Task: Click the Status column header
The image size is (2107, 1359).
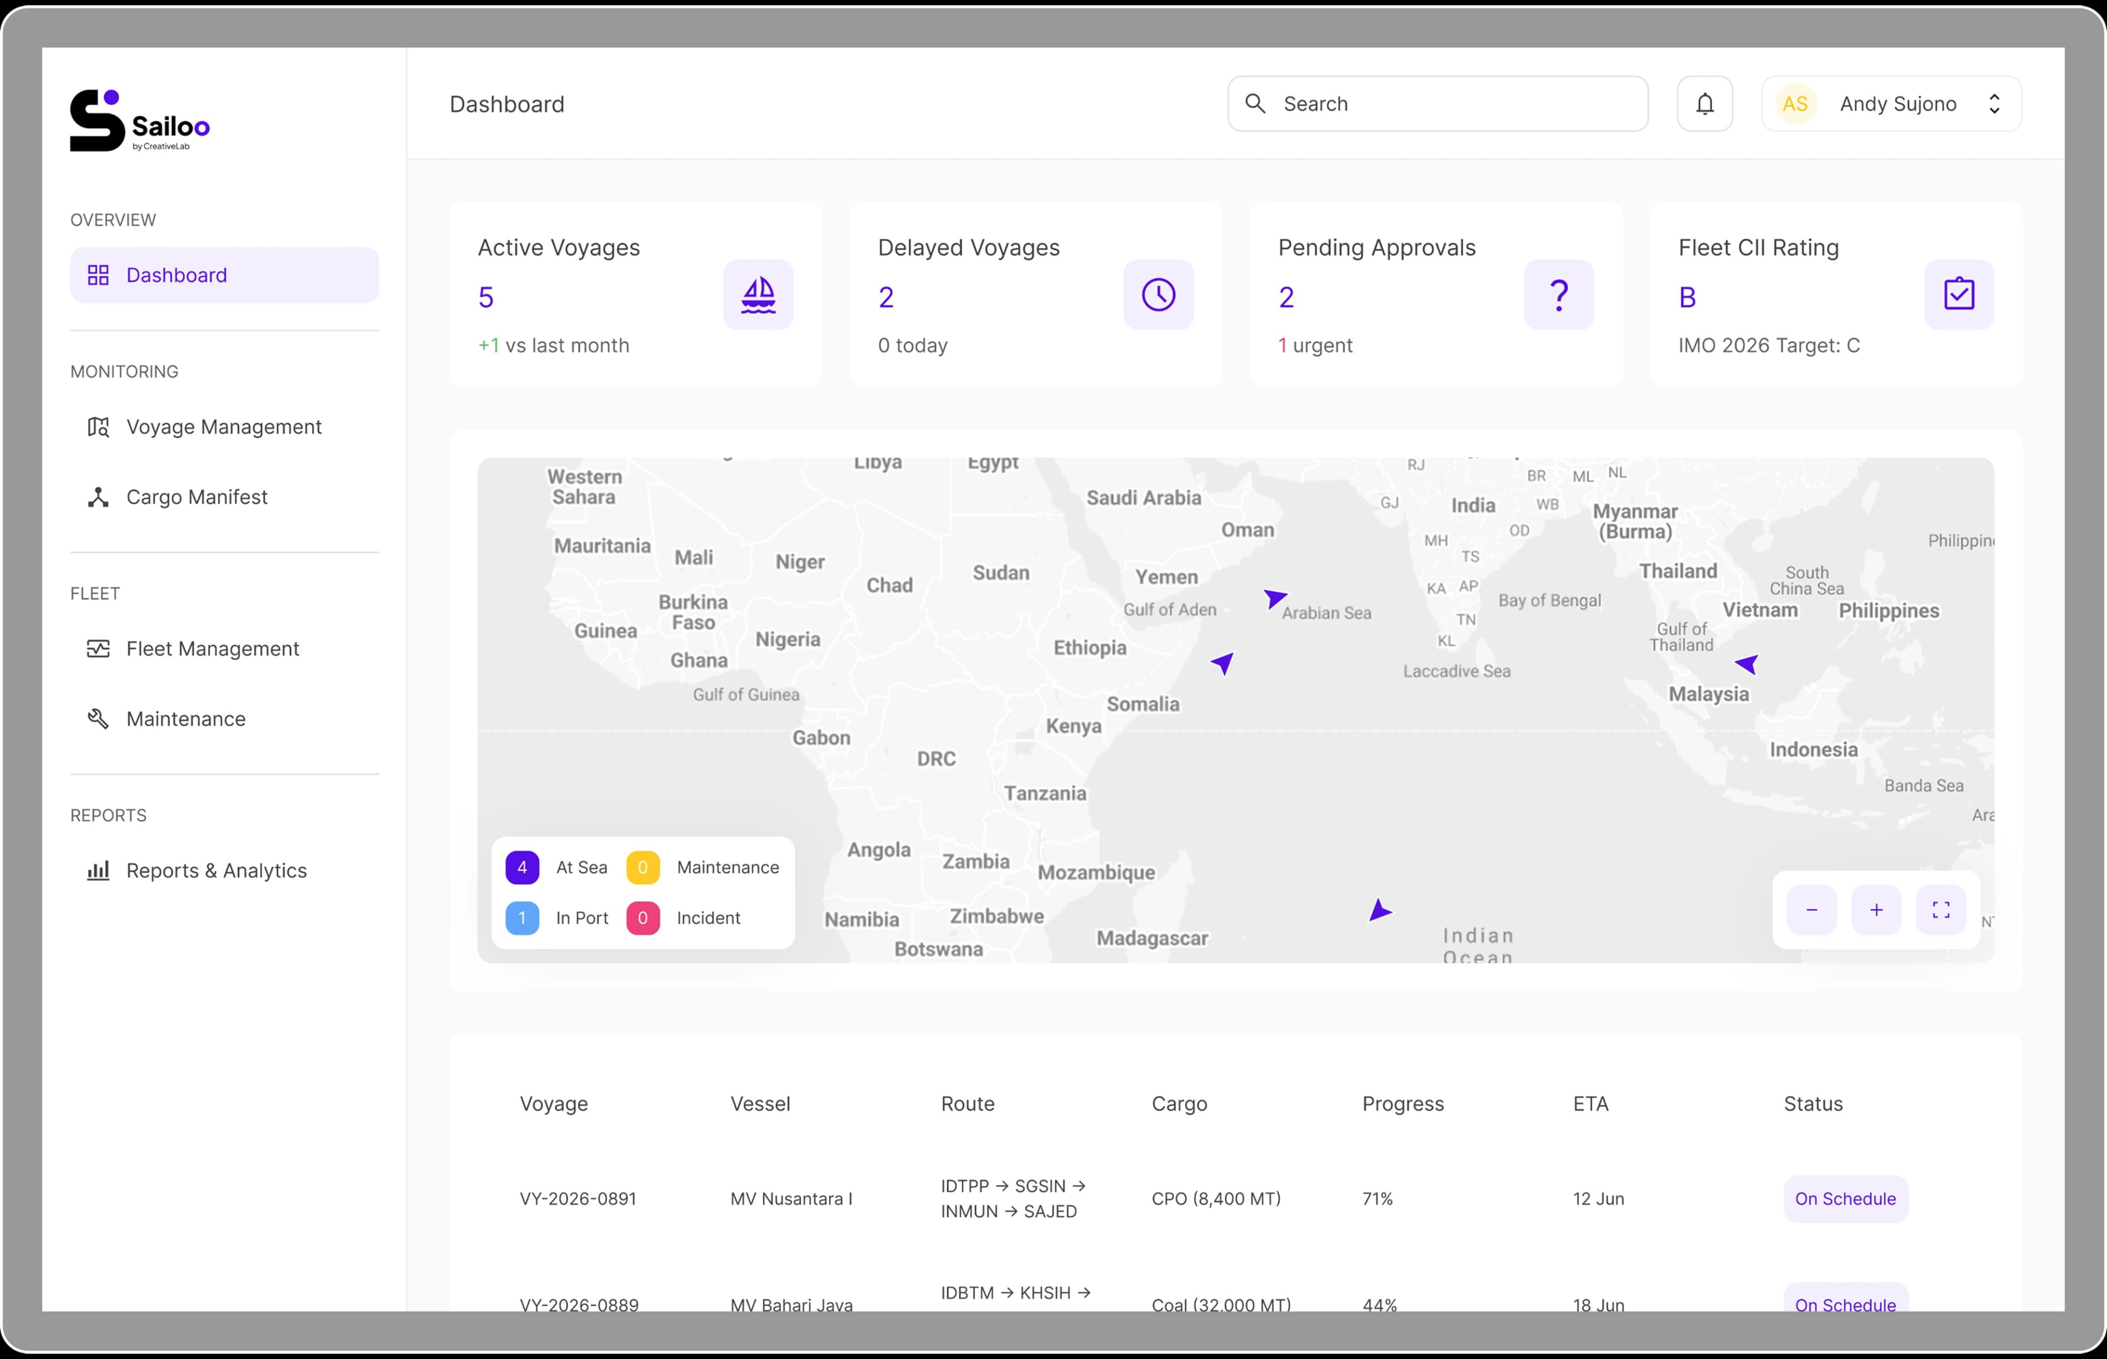Action: 1813,1104
